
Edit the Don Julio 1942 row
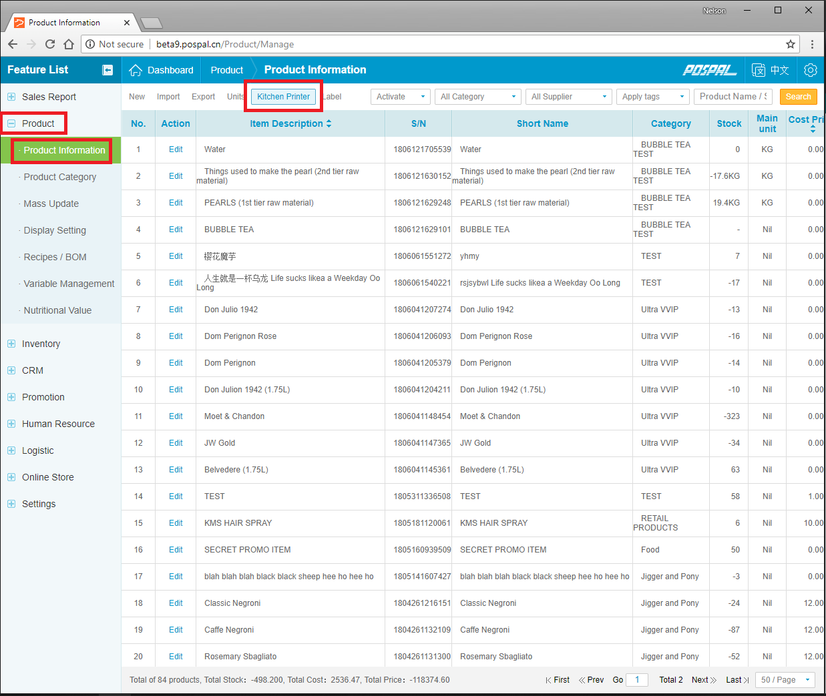176,310
